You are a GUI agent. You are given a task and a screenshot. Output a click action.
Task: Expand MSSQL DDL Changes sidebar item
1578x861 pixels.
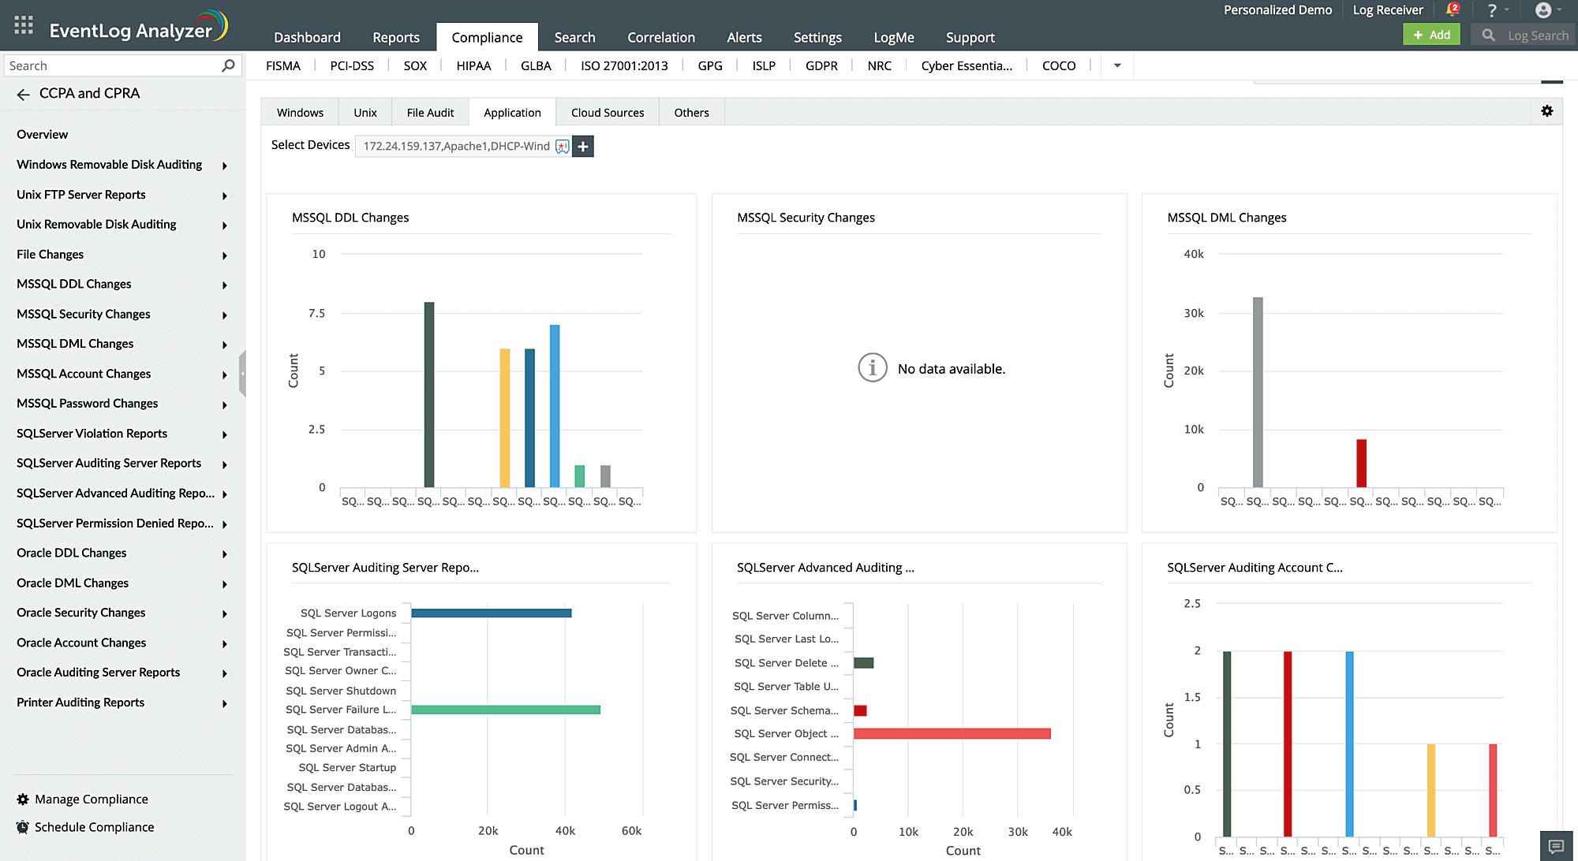(224, 285)
